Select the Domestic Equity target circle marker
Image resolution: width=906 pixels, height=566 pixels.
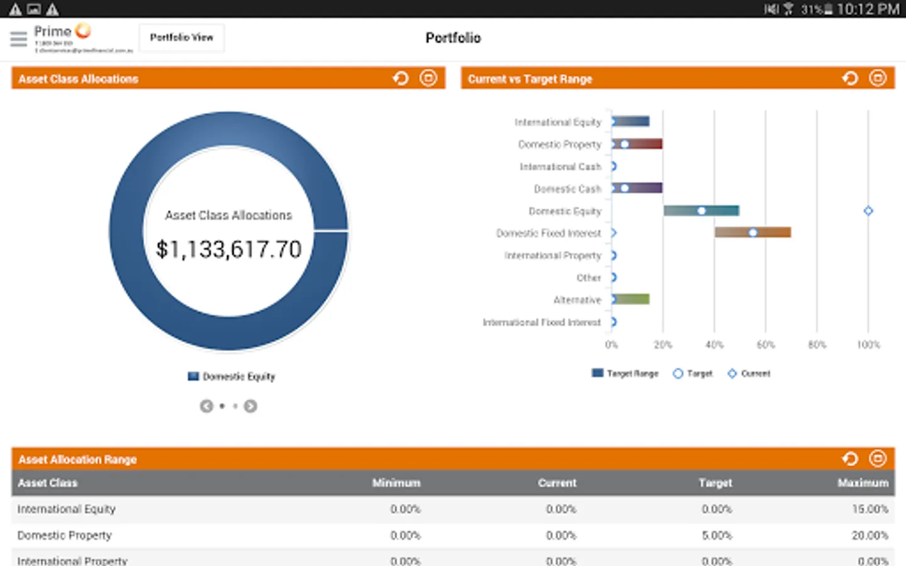click(702, 211)
